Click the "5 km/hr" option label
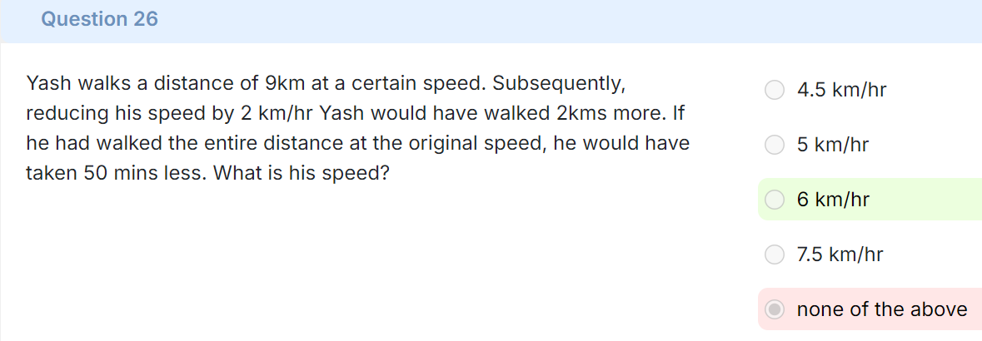 coord(833,146)
